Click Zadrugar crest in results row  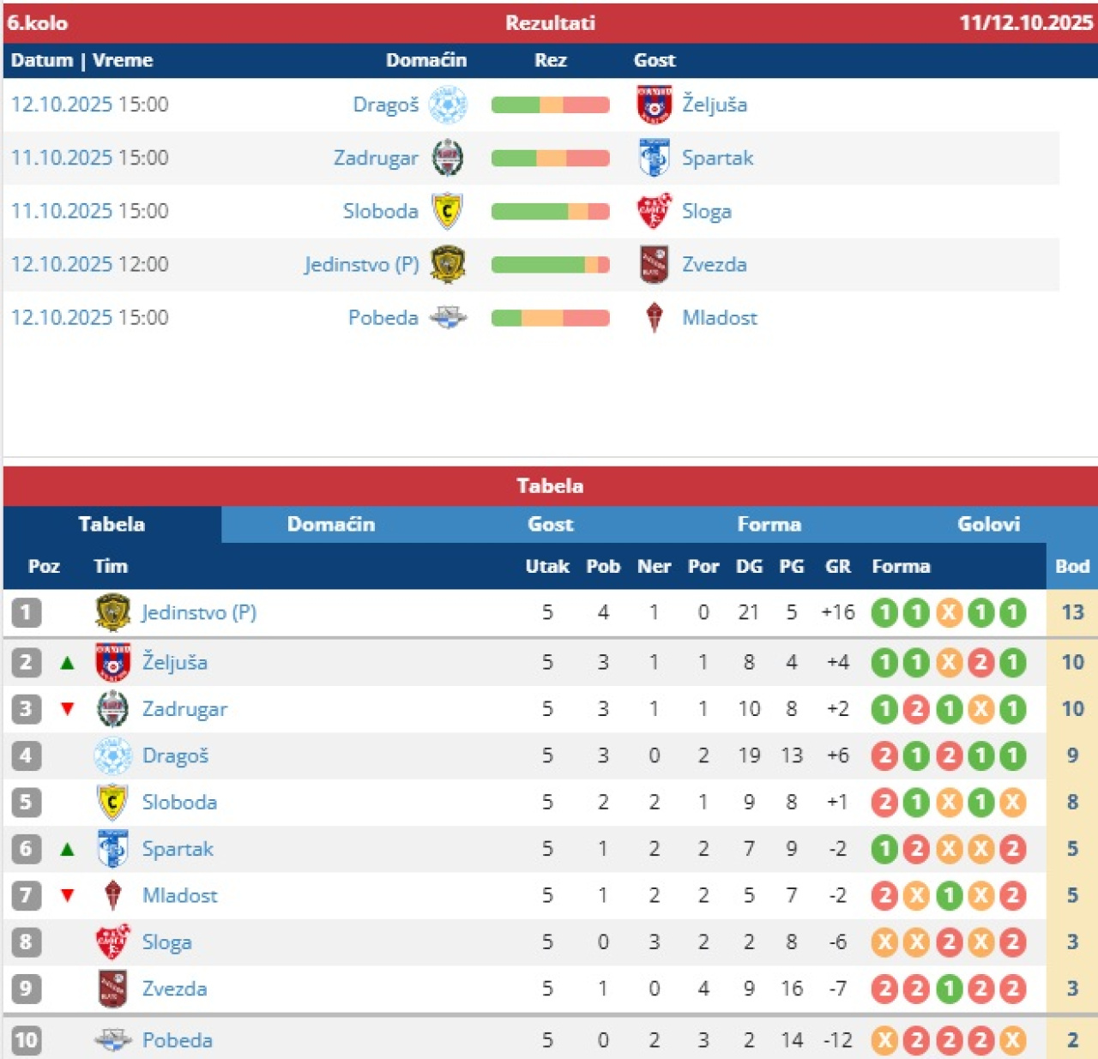coord(447,158)
